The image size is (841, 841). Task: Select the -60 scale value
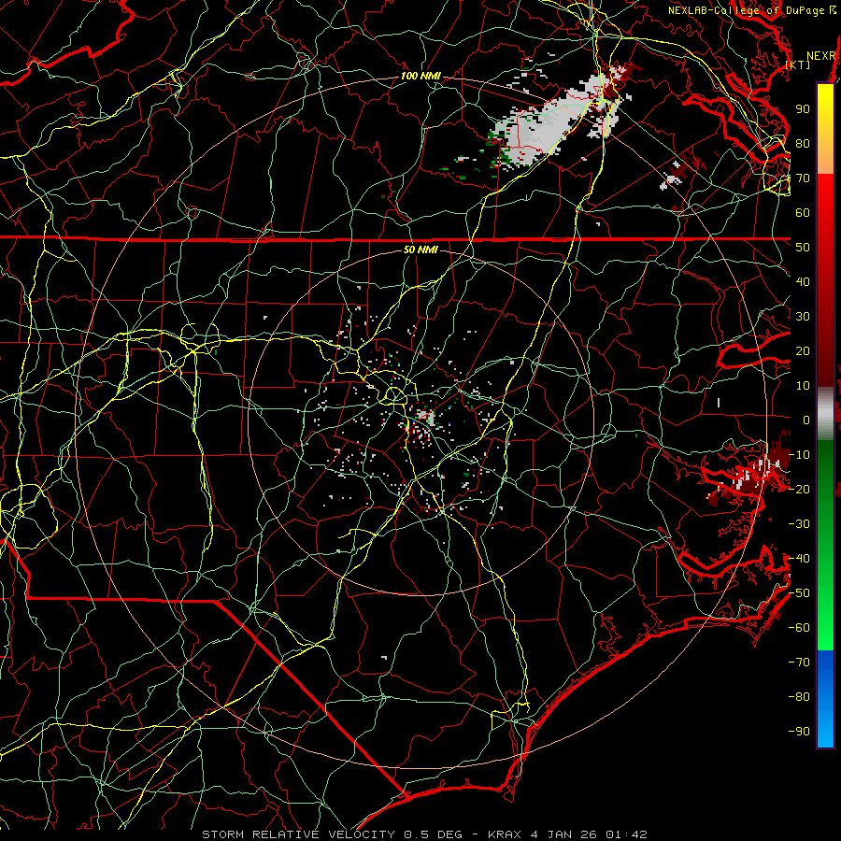click(x=799, y=628)
